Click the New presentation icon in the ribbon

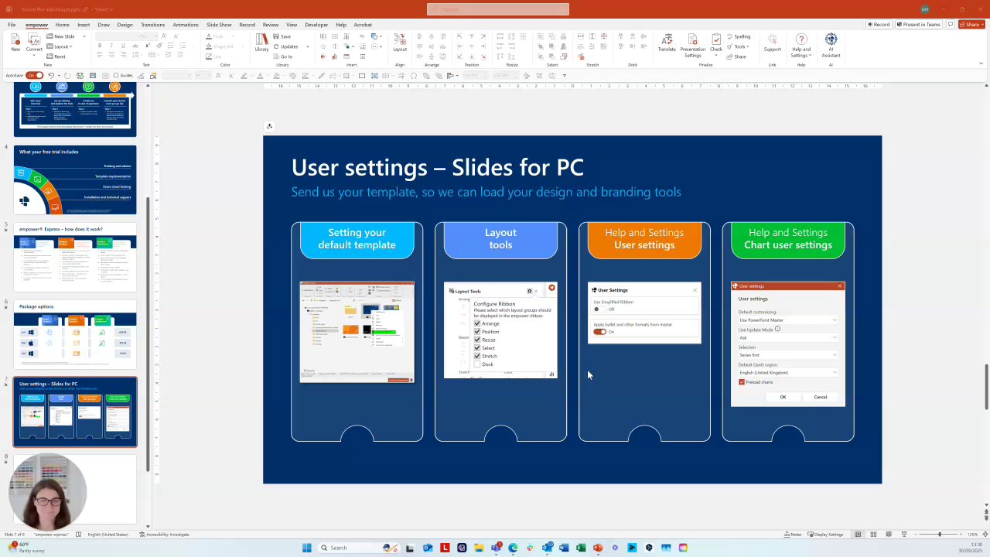tap(15, 43)
